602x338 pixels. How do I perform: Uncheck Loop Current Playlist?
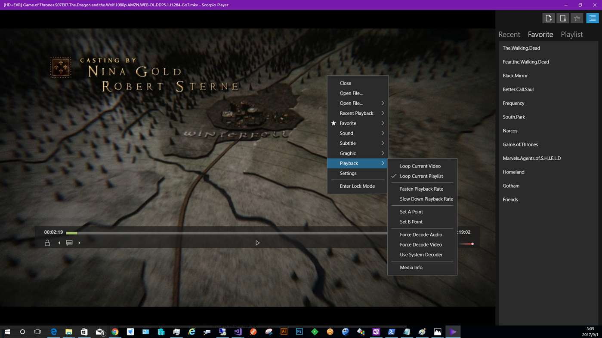(422, 176)
